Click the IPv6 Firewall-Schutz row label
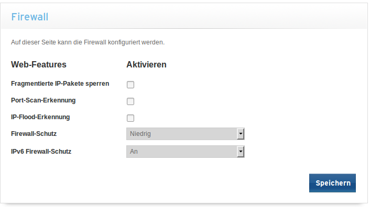The height and width of the screenshot is (207, 370). [41, 152]
